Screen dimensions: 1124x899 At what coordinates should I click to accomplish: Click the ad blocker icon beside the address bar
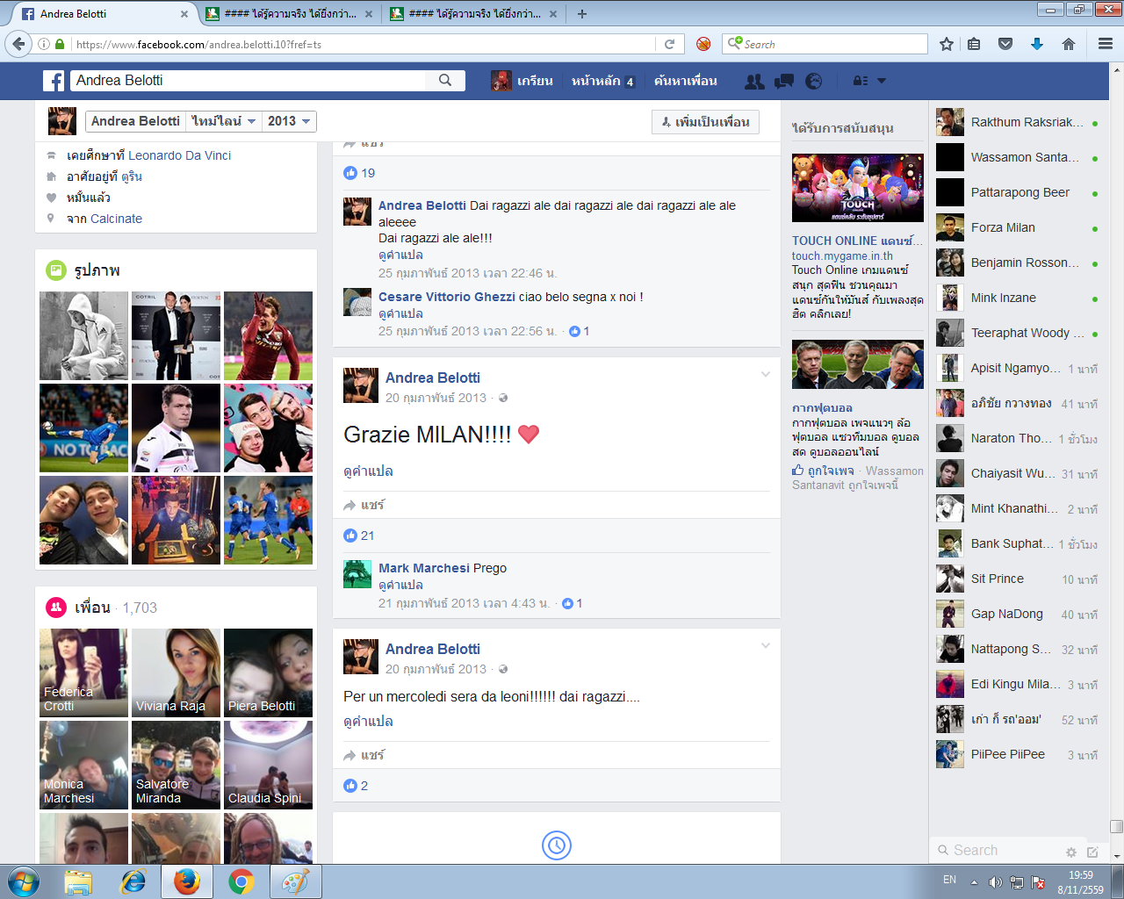click(x=702, y=44)
